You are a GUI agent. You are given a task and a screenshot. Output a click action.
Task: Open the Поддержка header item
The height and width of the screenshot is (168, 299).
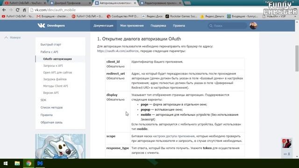pyautogui.click(x=158, y=26)
